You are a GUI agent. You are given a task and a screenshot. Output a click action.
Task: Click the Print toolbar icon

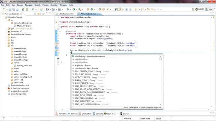[17, 9]
